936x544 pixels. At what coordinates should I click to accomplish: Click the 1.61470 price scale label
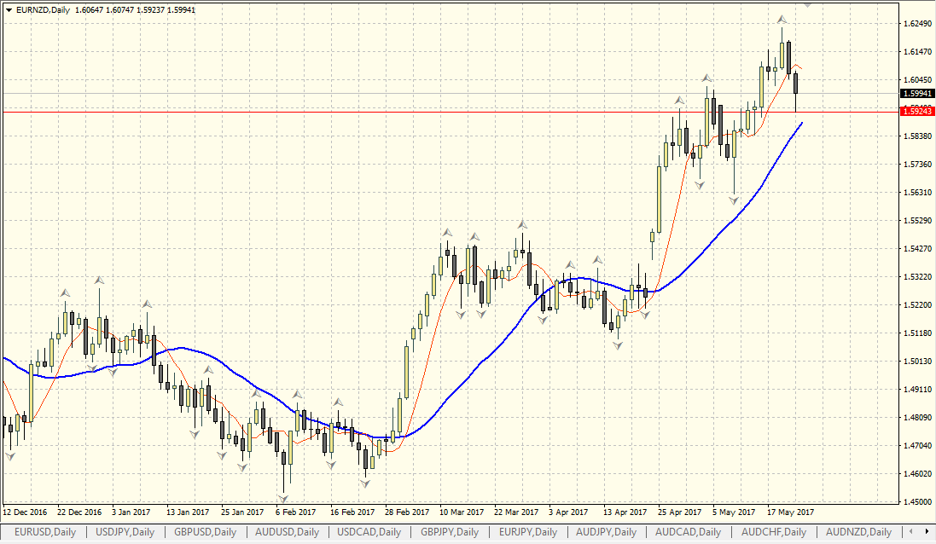pyautogui.click(x=917, y=52)
